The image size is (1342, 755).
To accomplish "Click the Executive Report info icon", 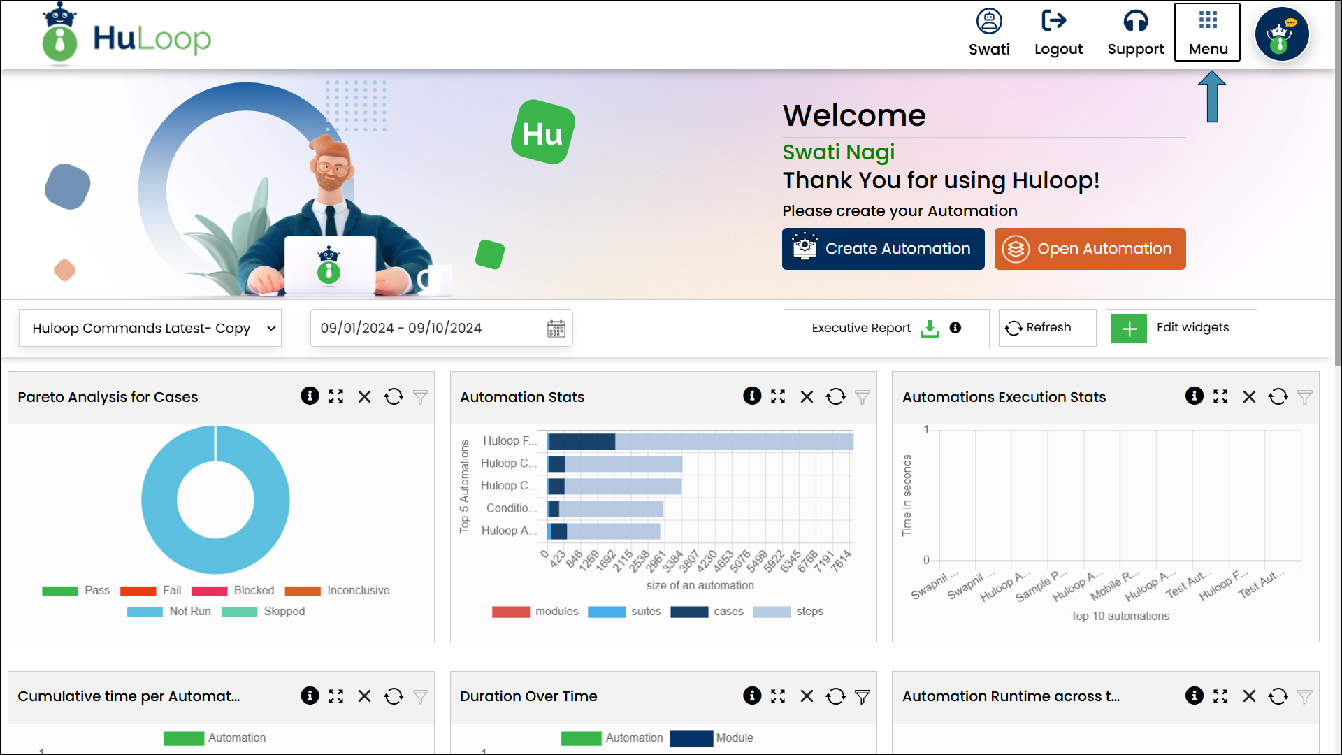I will click(955, 328).
